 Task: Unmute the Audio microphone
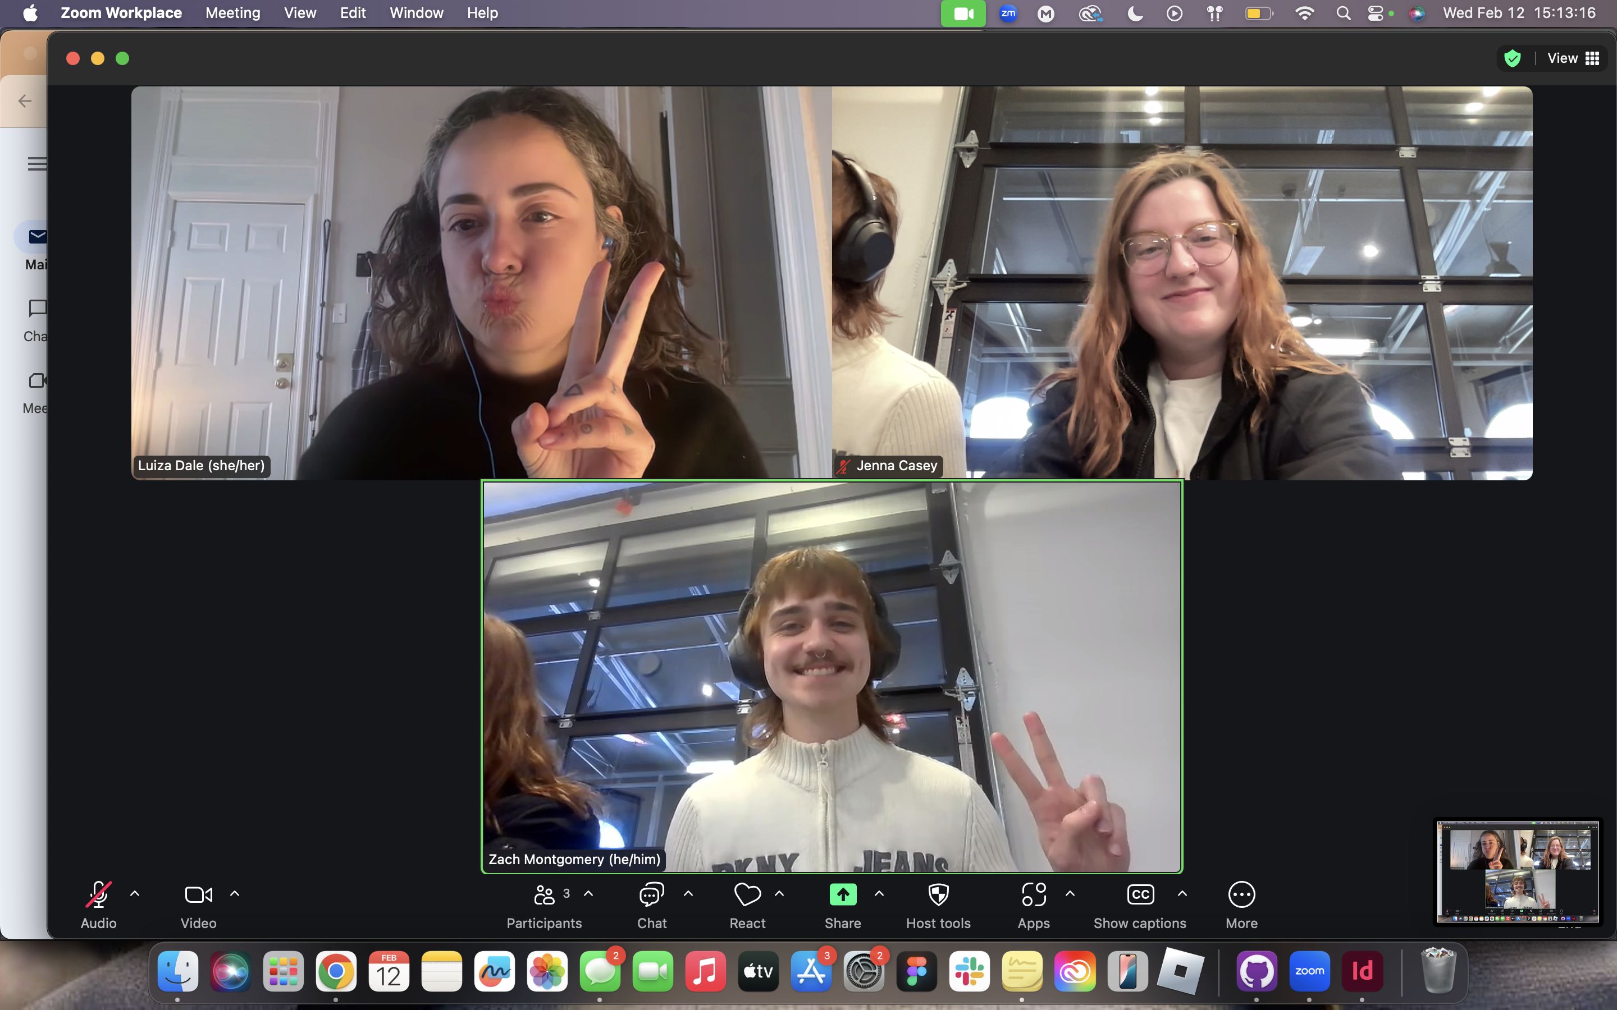click(98, 895)
